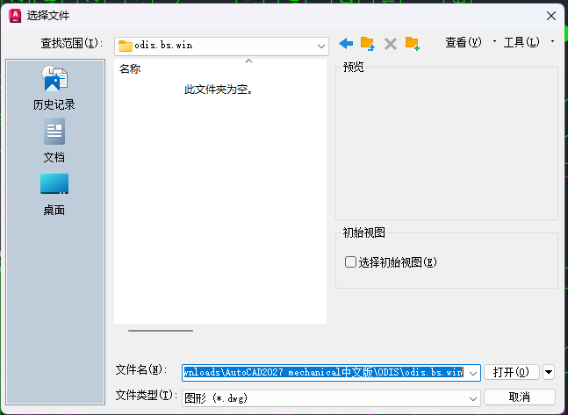Click the sort arrow above file list

point(248,61)
